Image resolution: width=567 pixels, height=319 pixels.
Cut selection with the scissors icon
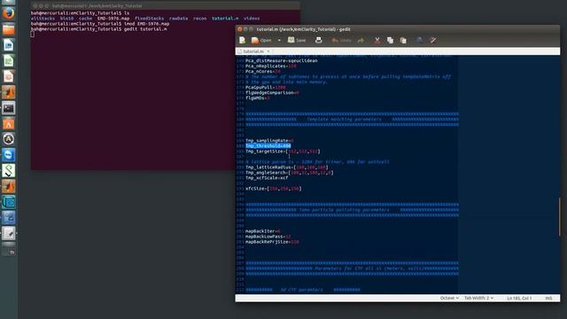pos(377,40)
